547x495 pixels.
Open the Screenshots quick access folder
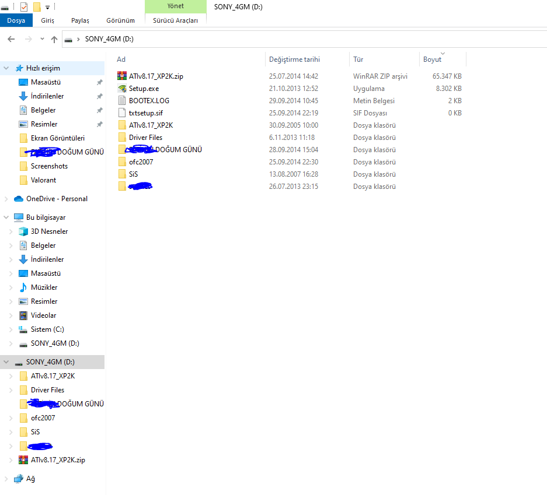pyautogui.click(x=49, y=166)
